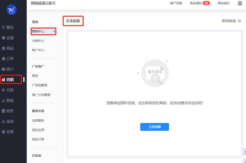The height and width of the screenshot is (163, 246).
Task: Click the blue 立即创建 button
Action: (154, 127)
